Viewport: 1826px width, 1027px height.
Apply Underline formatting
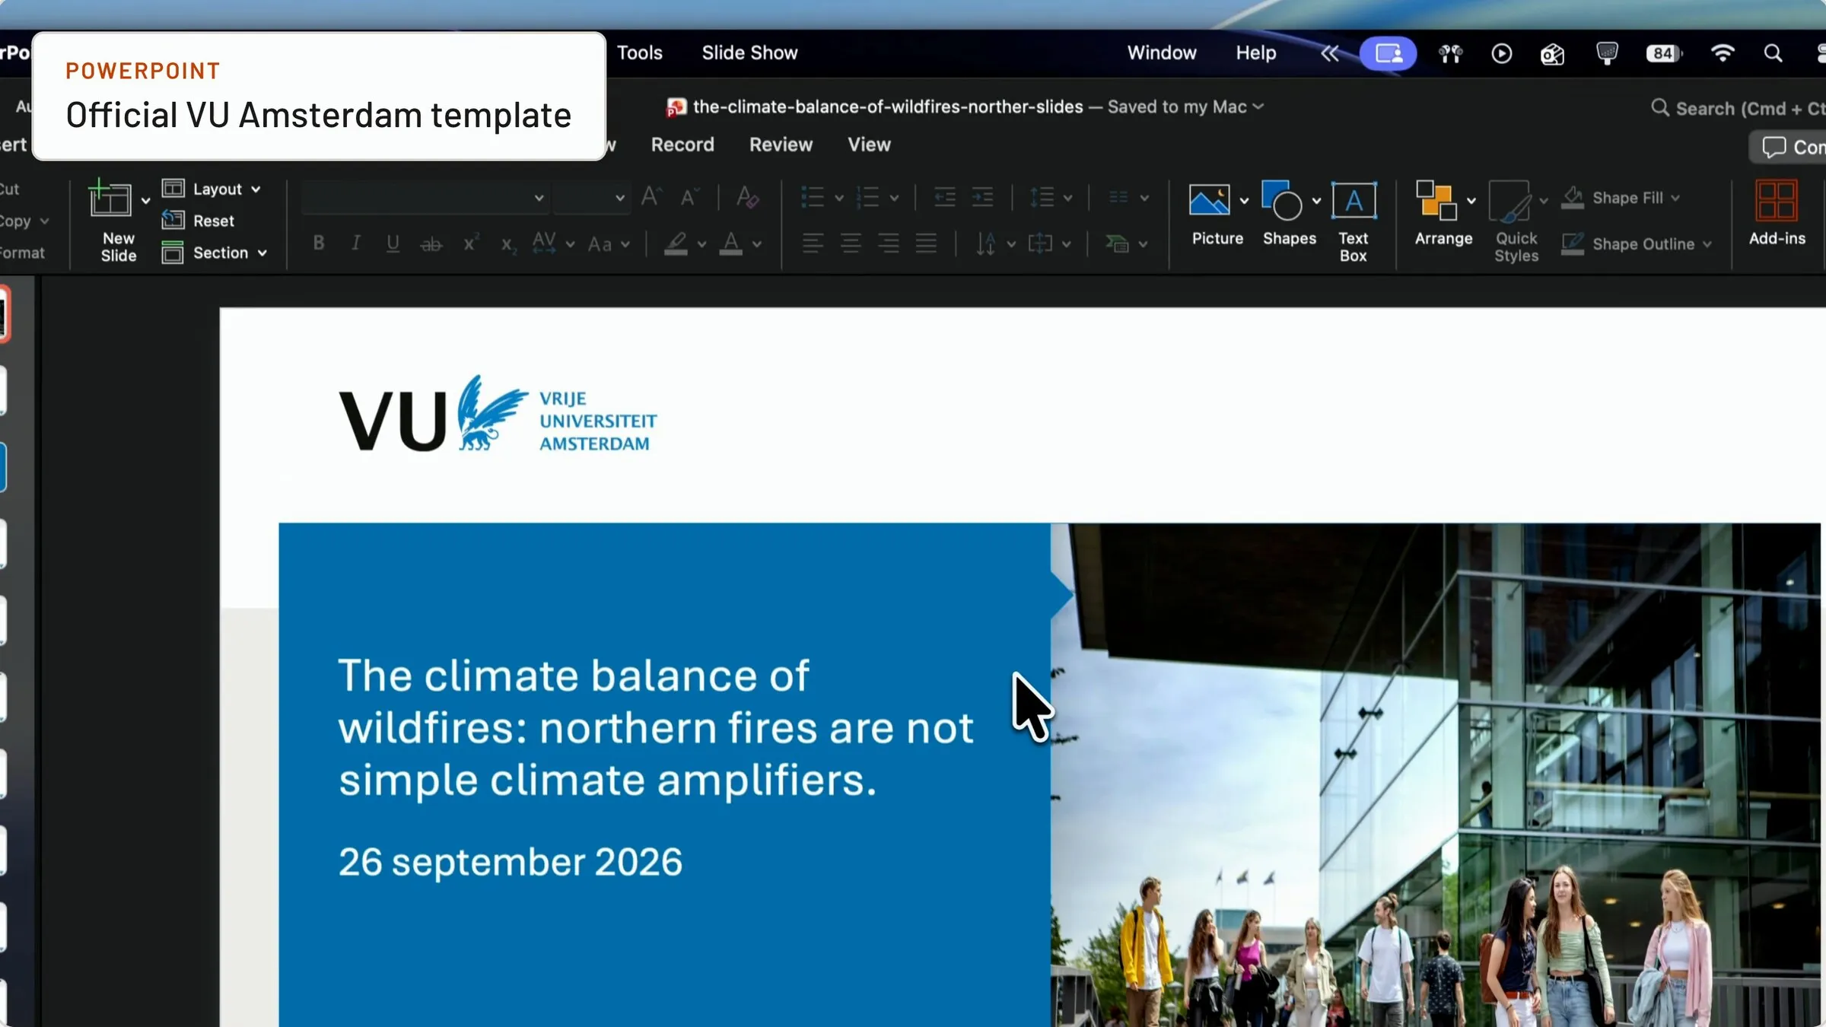click(x=393, y=243)
